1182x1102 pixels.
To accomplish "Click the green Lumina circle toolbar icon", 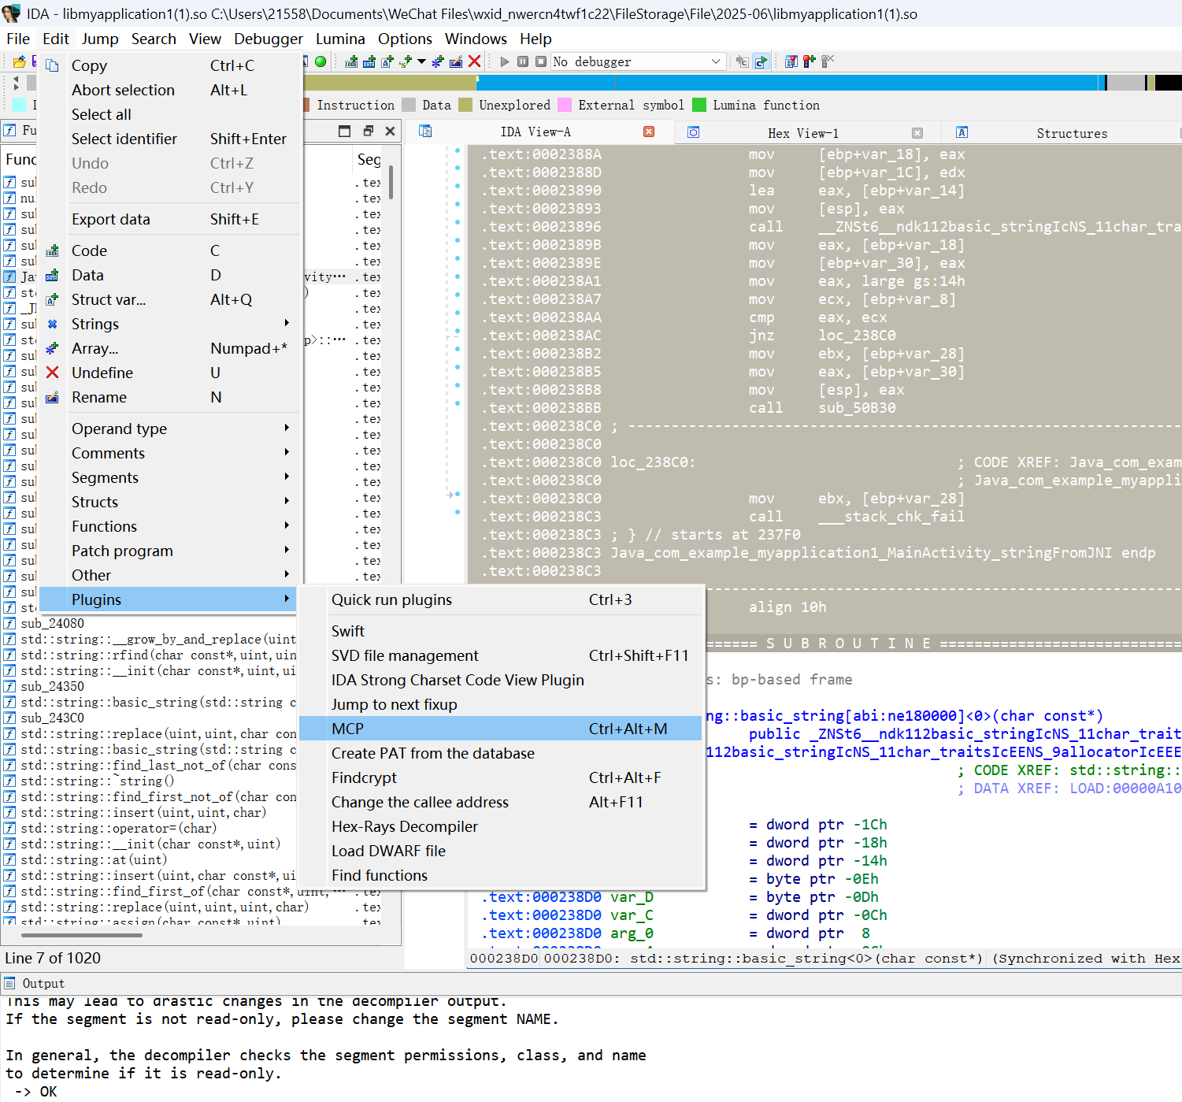I will click(x=321, y=61).
